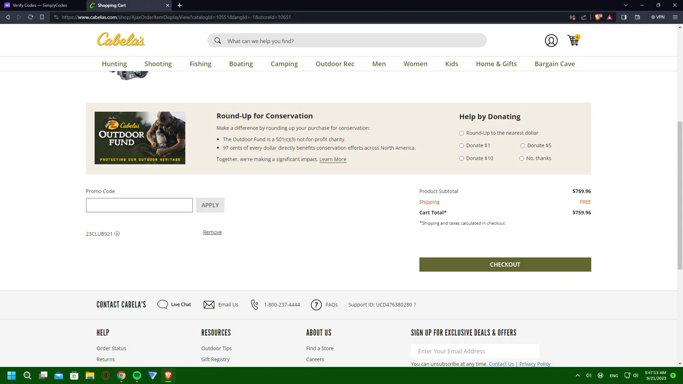Click the page vertical scrollbar
The image size is (683, 384).
pyautogui.click(x=680, y=196)
